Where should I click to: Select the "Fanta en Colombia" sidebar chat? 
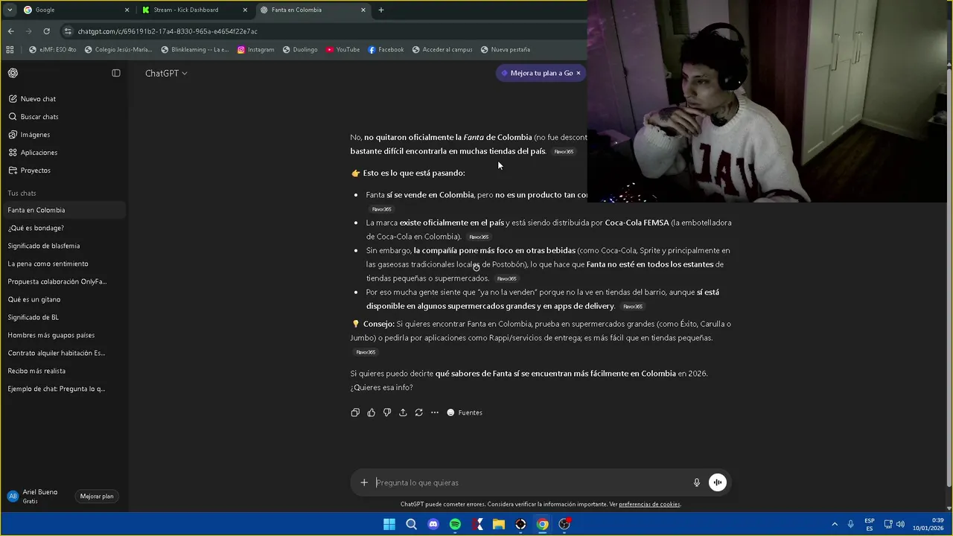pos(63,210)
